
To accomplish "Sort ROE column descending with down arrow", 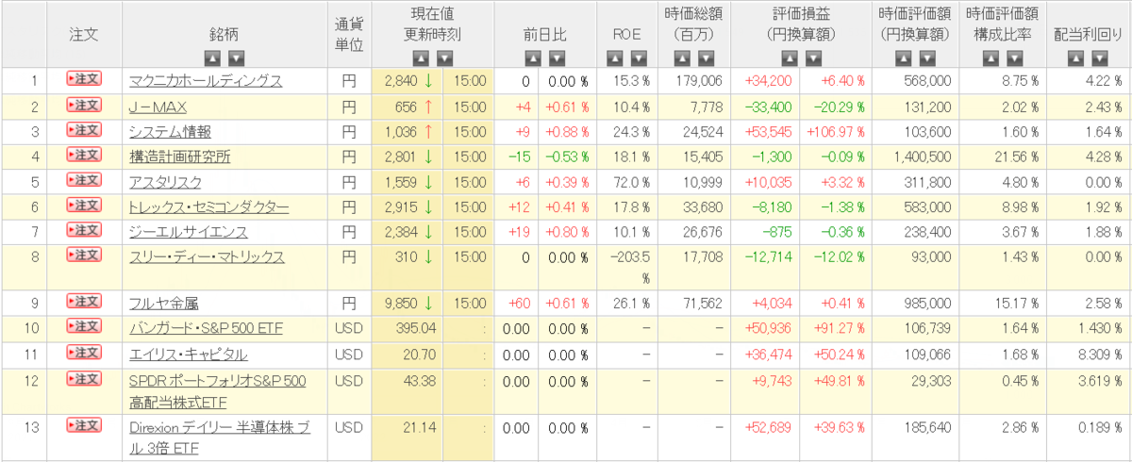I will (639, 58).
